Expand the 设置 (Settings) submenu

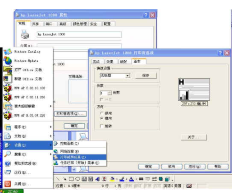[28, 145]
